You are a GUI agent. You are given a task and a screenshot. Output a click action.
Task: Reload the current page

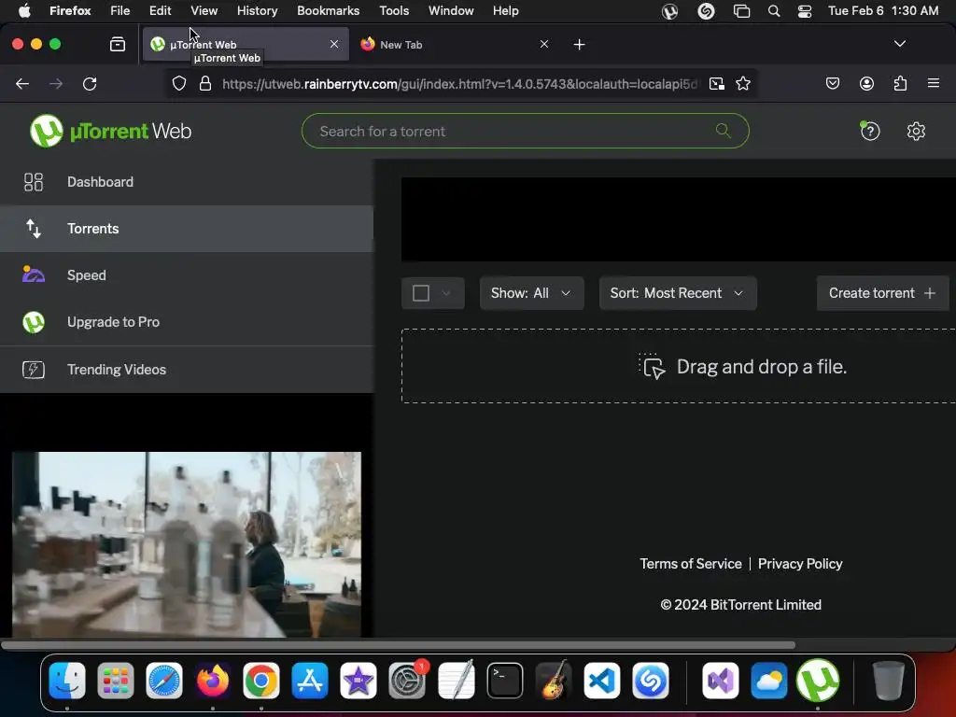click(x=90, y=83)
